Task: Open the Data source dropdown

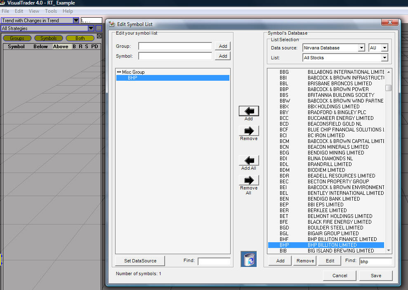Action: (x=361, y=48)
